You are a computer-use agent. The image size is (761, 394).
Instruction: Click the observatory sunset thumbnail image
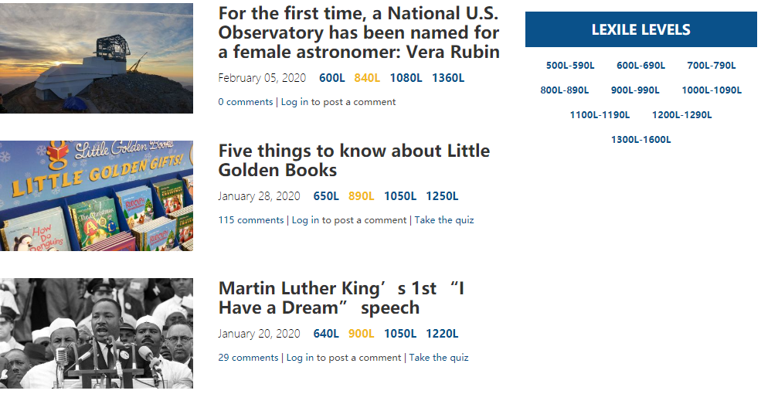click(97, 58)
